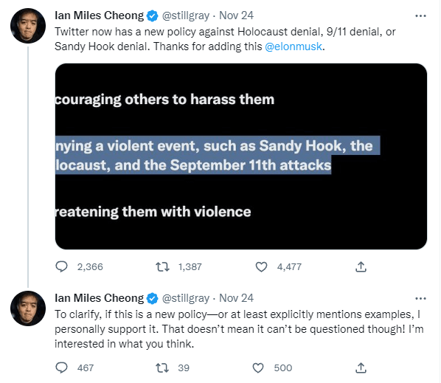Open profile avatar on the first tweet
The width and height of the screenshot is (441, 383).
pos(28,26)
